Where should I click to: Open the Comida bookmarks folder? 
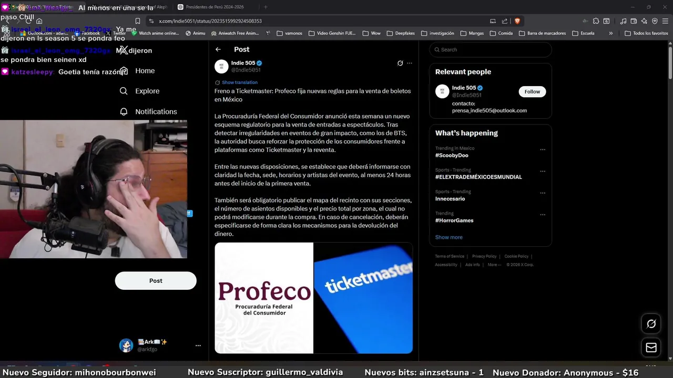click(501, 33)
